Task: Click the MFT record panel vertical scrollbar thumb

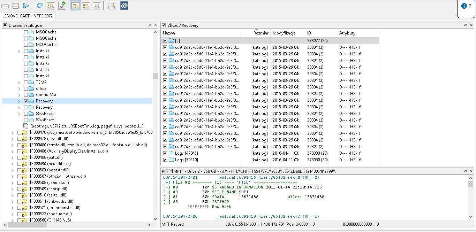Action: [x=471, y=184]
